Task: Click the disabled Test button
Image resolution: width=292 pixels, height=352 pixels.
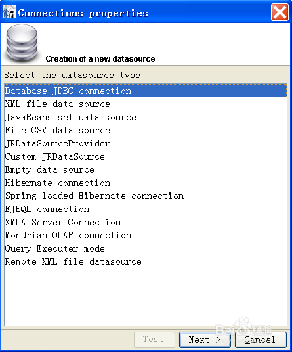Action: click(154, 340)
